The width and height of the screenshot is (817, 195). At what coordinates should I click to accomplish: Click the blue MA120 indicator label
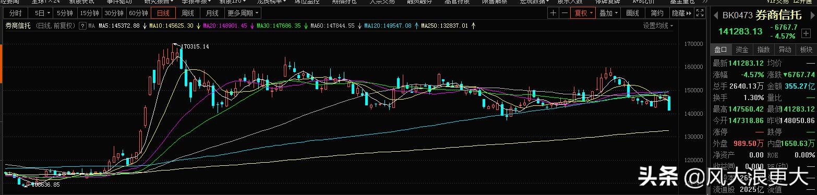point(388,25)
